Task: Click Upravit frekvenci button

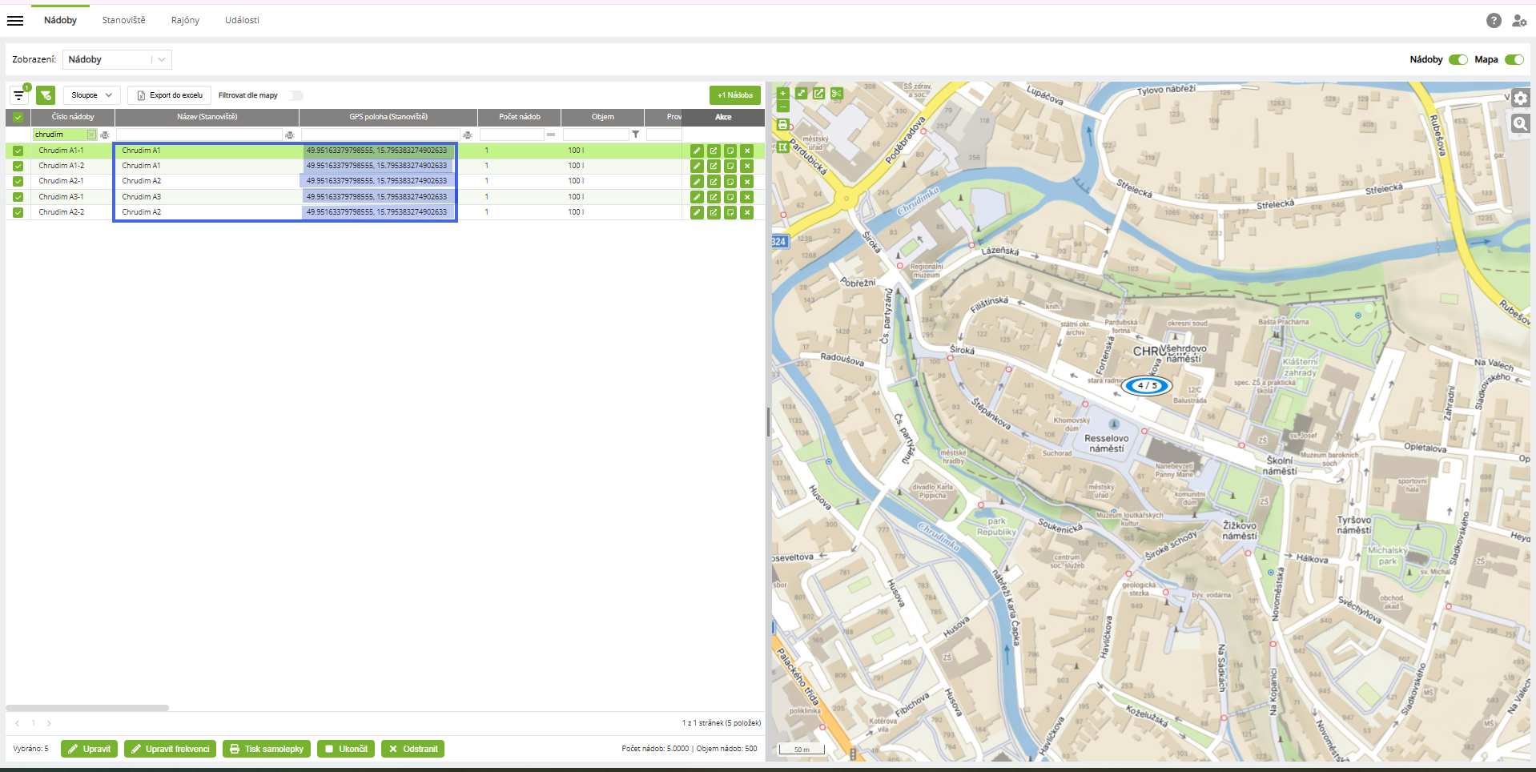Action: tap(170, 749)
